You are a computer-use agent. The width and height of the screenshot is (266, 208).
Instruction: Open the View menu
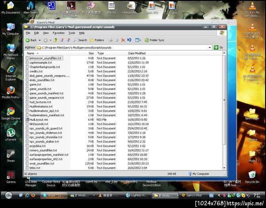[46, 33]
